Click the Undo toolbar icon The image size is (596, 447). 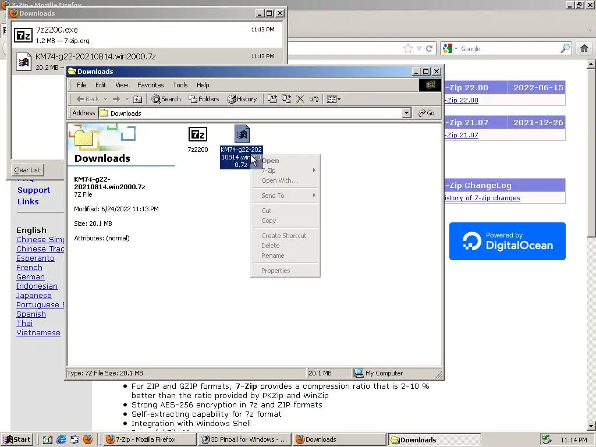[314, 99]
